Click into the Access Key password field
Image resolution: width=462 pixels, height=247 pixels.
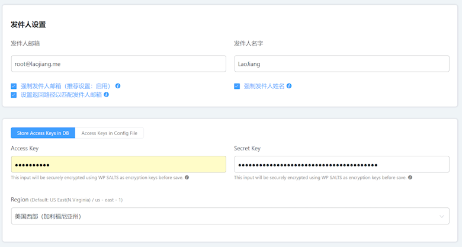[118, 165]
